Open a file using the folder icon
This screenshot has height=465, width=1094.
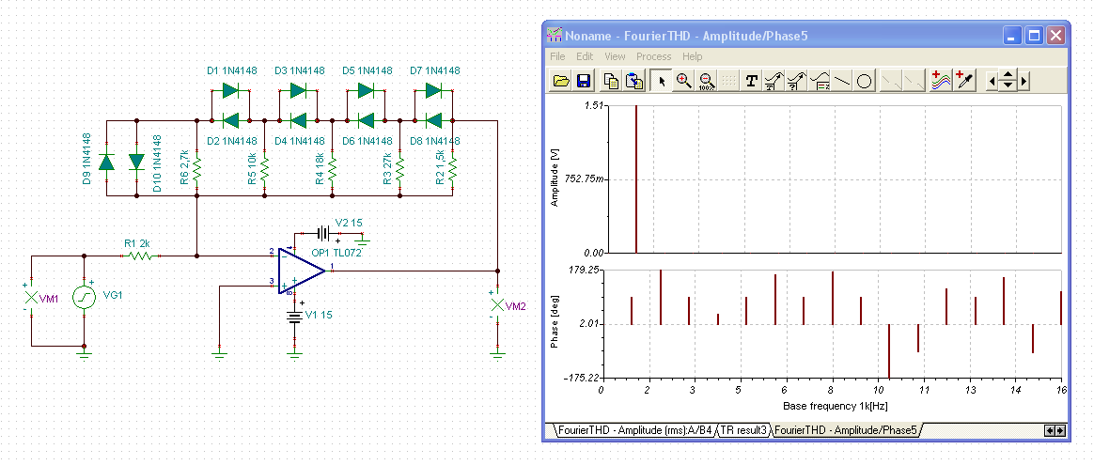click(x=561, y=82)
